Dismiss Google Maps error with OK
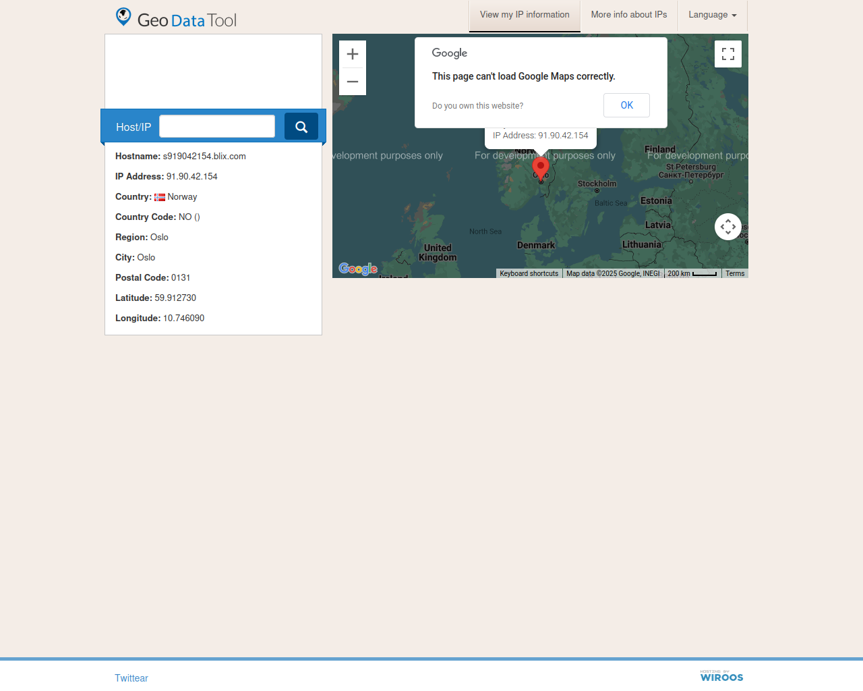 click(627, 105)
